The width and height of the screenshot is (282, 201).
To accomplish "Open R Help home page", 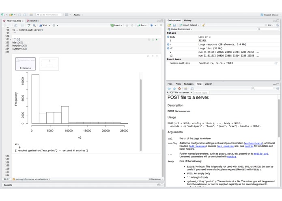I will click(x=179, y=89).
